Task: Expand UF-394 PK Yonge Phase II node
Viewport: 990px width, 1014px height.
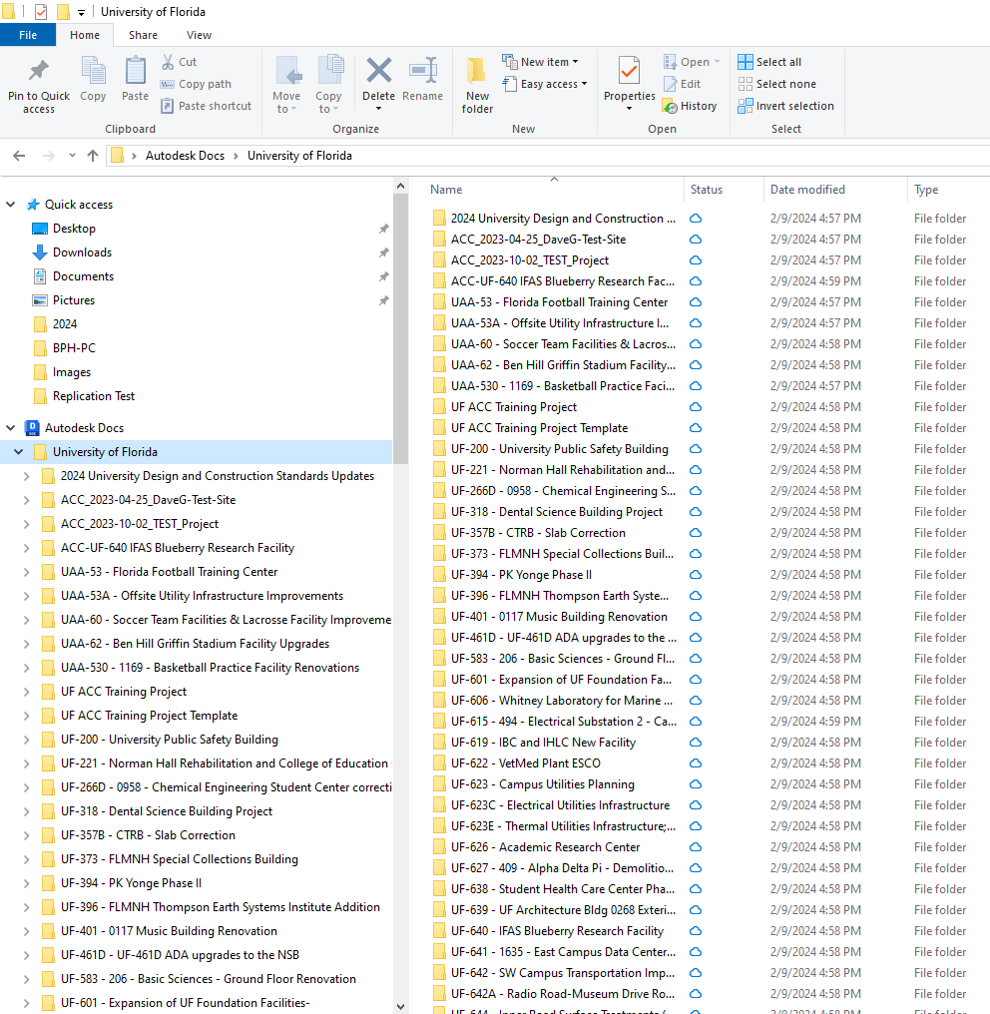Action: (x=27, y=883)
